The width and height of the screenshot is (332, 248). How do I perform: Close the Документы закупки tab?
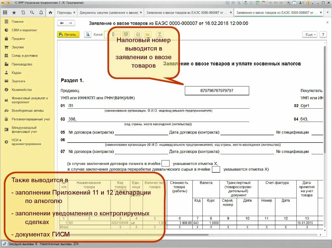pyautogui.click(x=141, y=13)
